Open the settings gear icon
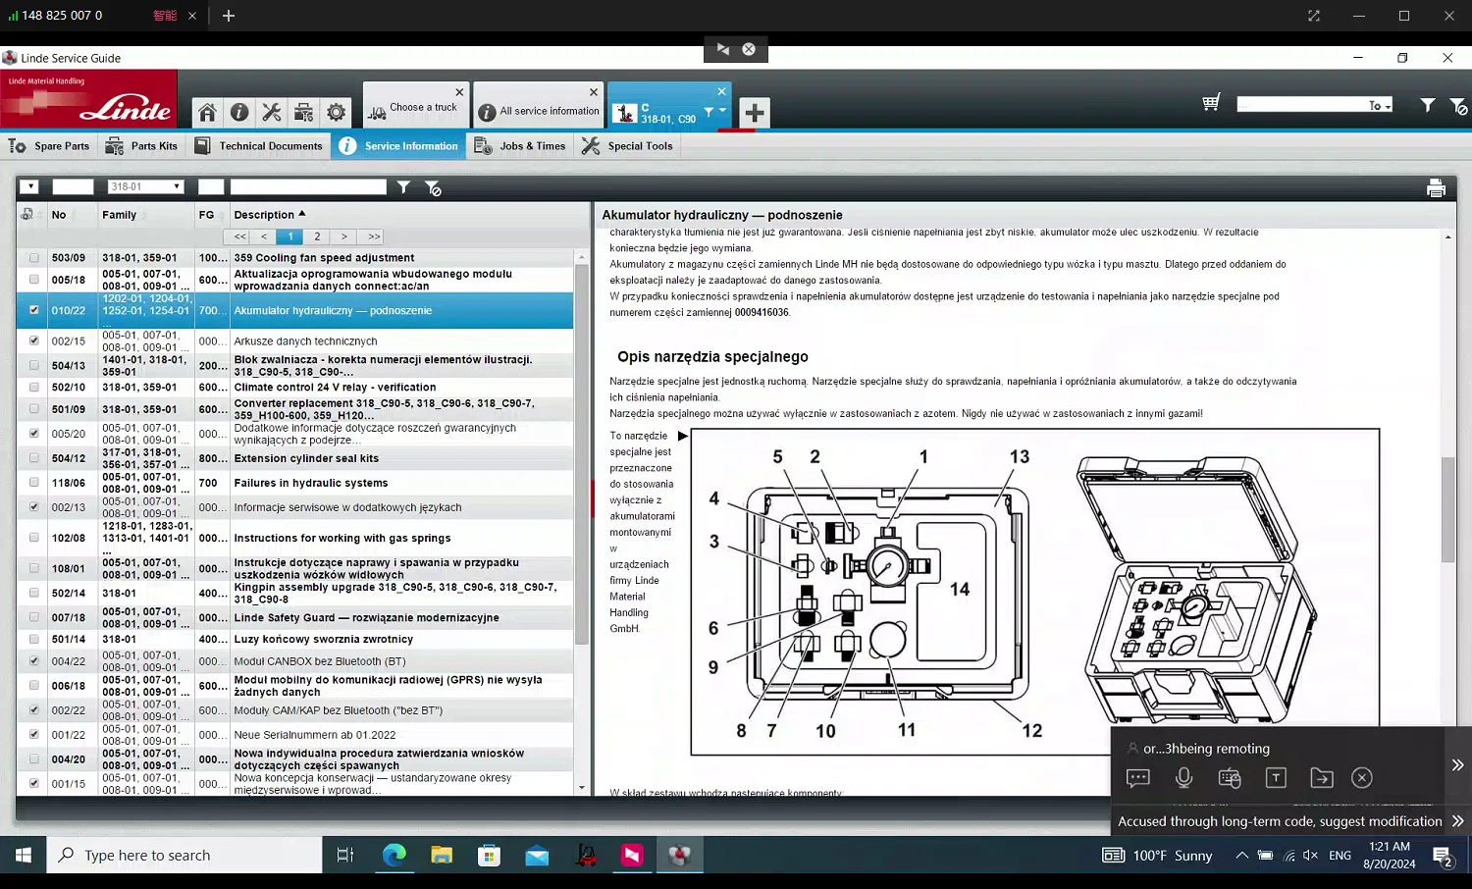This screenshot has width=1472, height=889. [x=337, y=113]
